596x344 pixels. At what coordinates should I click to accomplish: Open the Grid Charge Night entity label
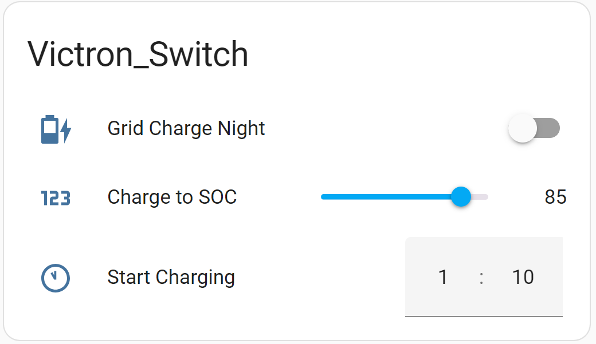[186, 128]
